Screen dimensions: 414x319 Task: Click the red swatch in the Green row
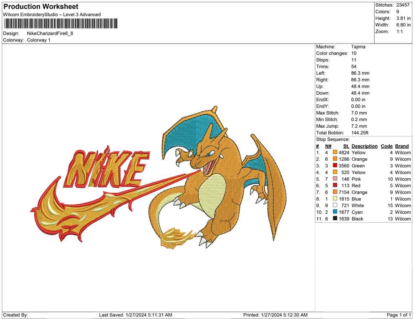(x=335, y=165)
